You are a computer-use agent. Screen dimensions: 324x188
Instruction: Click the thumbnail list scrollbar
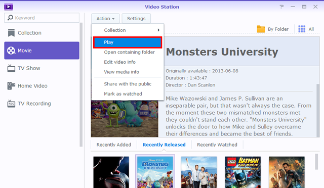tap(316, 161)
